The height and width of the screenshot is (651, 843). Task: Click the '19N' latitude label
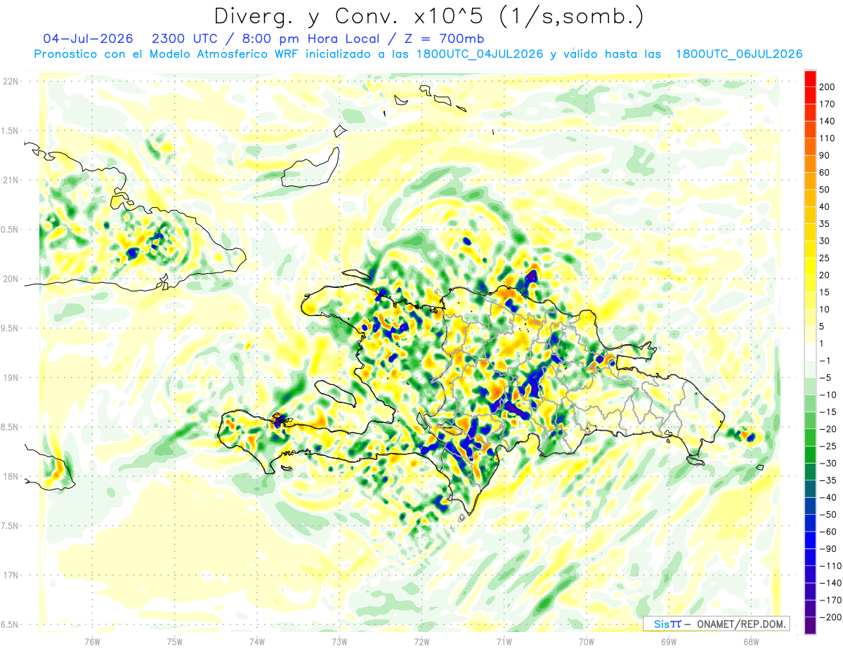11,378
